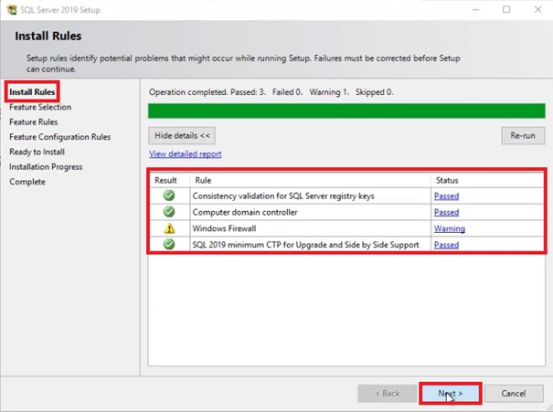Sort by the Rule column header

(x=311, y=181)
